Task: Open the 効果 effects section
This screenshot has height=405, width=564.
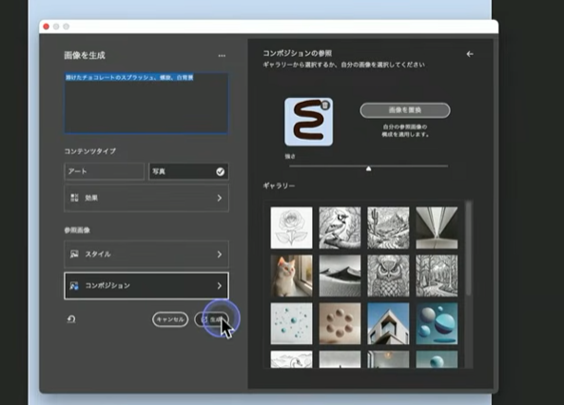Action: pyautogui.click(x=146, y=198)
